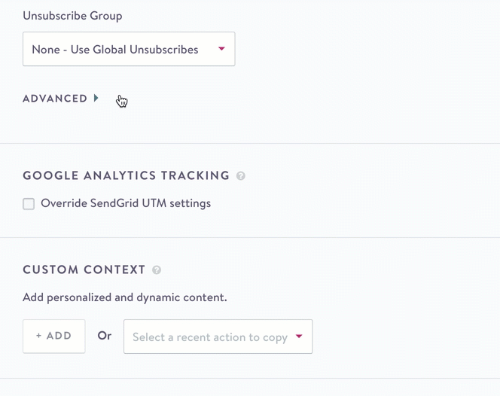Viewport: 500px width, 396px height.
Task: Click the plus sign on the ADD button
Action: [x=38, y=336]
